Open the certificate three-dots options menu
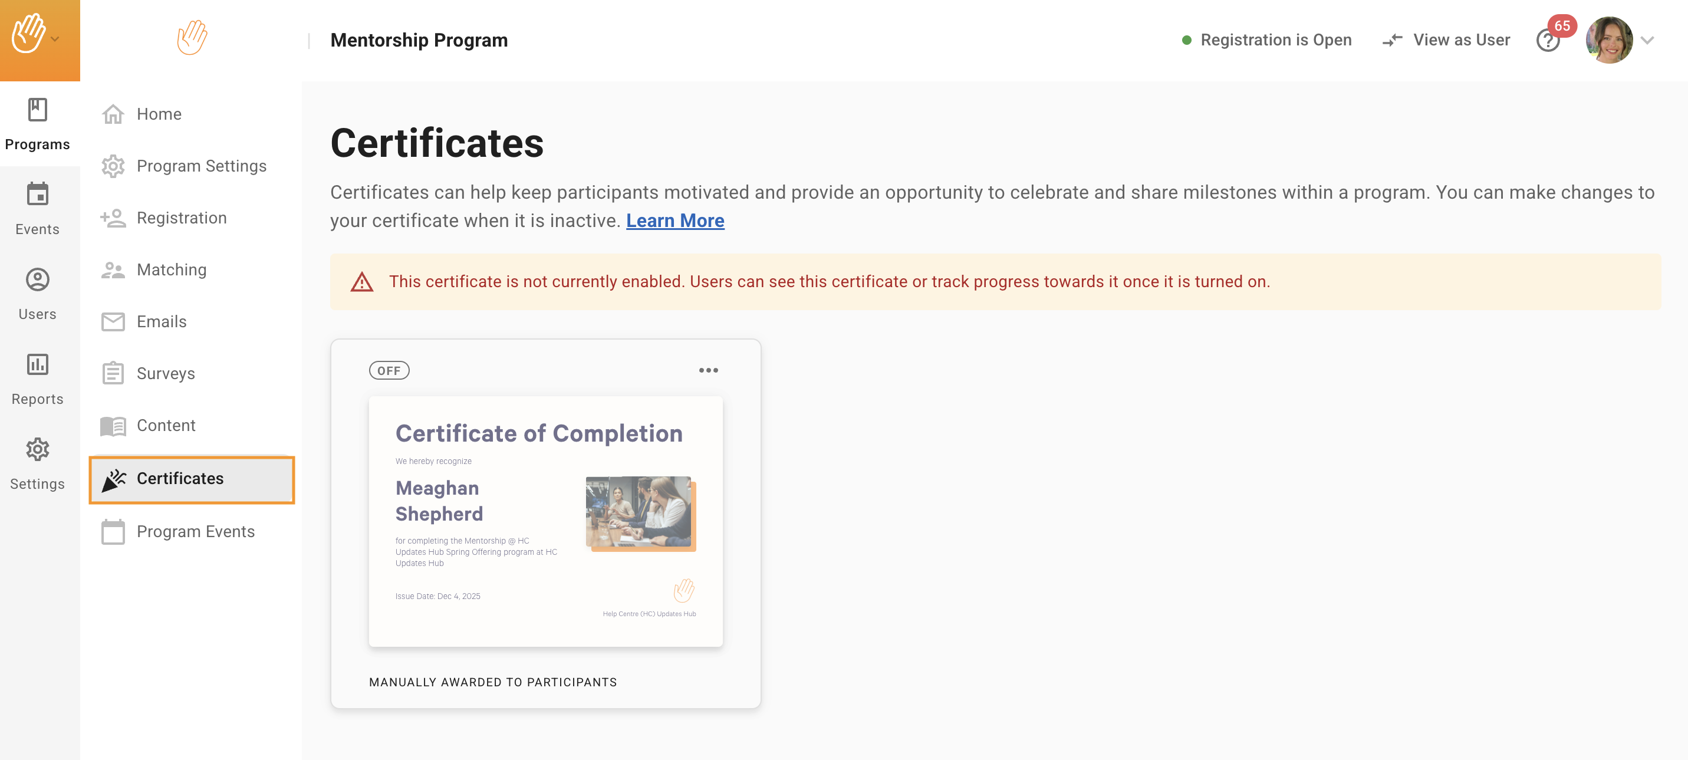 (x=708, y=371)
